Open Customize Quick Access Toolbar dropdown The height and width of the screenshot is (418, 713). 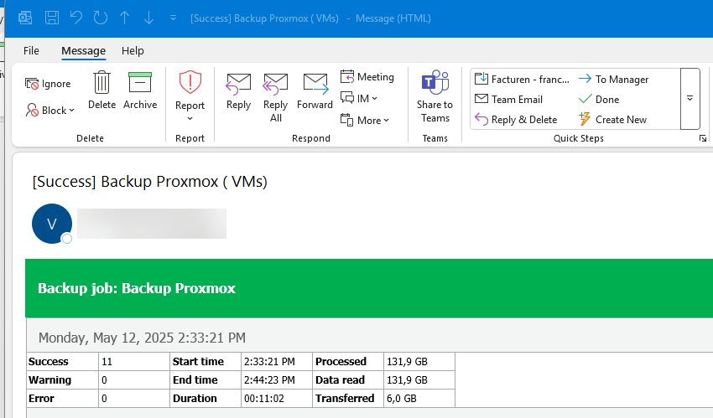(x=173, y=18)
